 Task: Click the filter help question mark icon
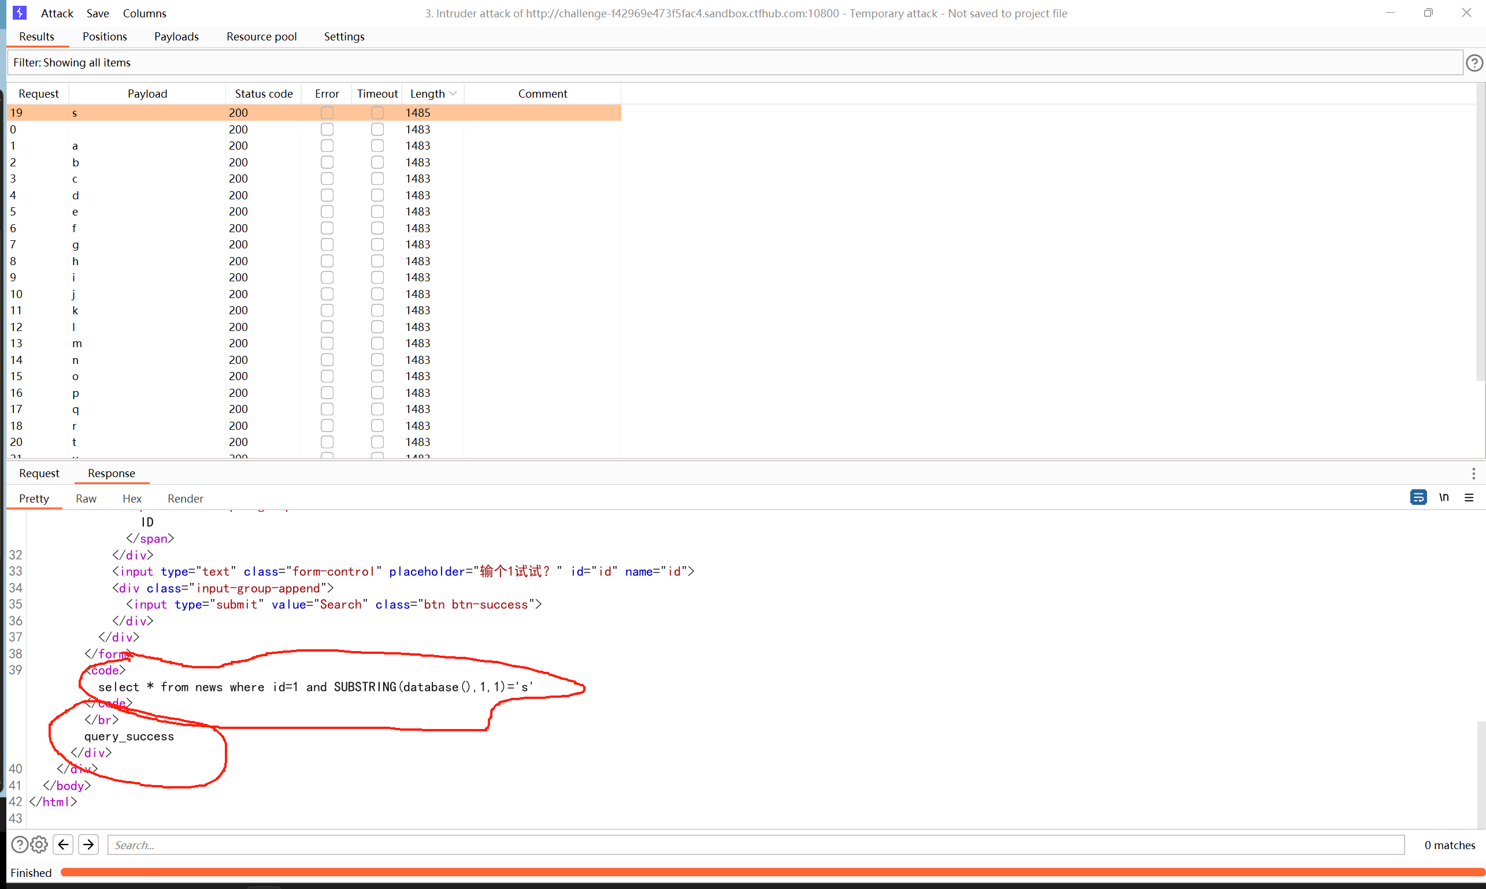pyautogui.click(x=1474, y=62)
